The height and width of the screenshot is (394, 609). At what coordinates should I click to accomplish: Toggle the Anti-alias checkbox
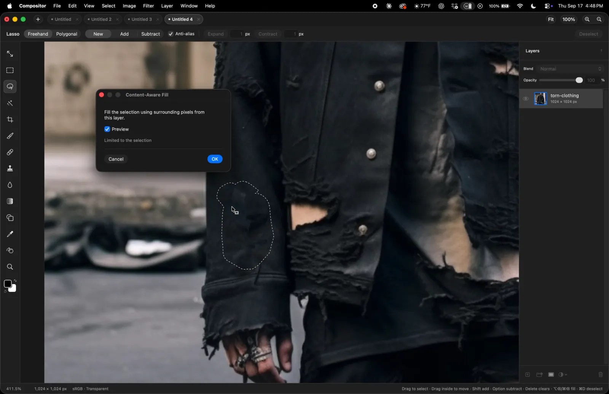coord(171,34)
